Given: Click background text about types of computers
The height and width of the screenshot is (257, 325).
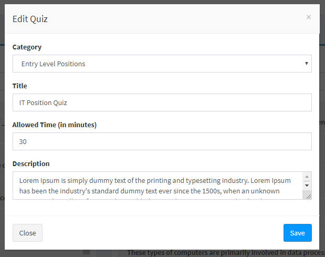Looking at the screenshot, I should [x=221, y=253].
